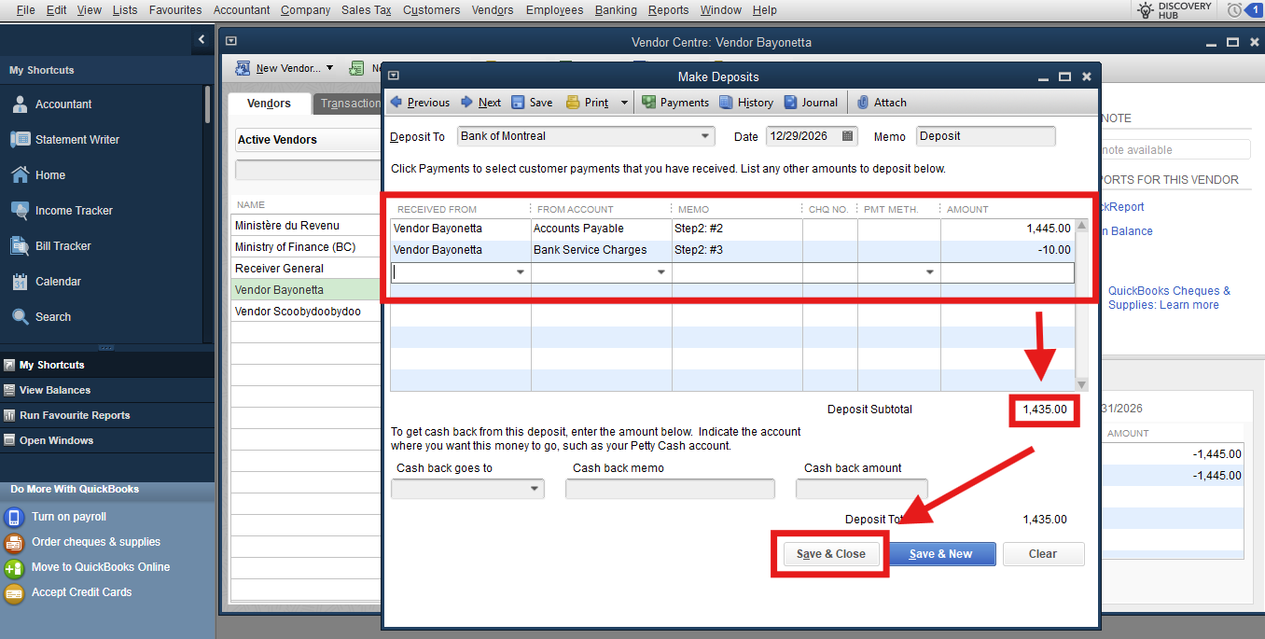Expand the Print options dropdown arrow

pos(624,103)
